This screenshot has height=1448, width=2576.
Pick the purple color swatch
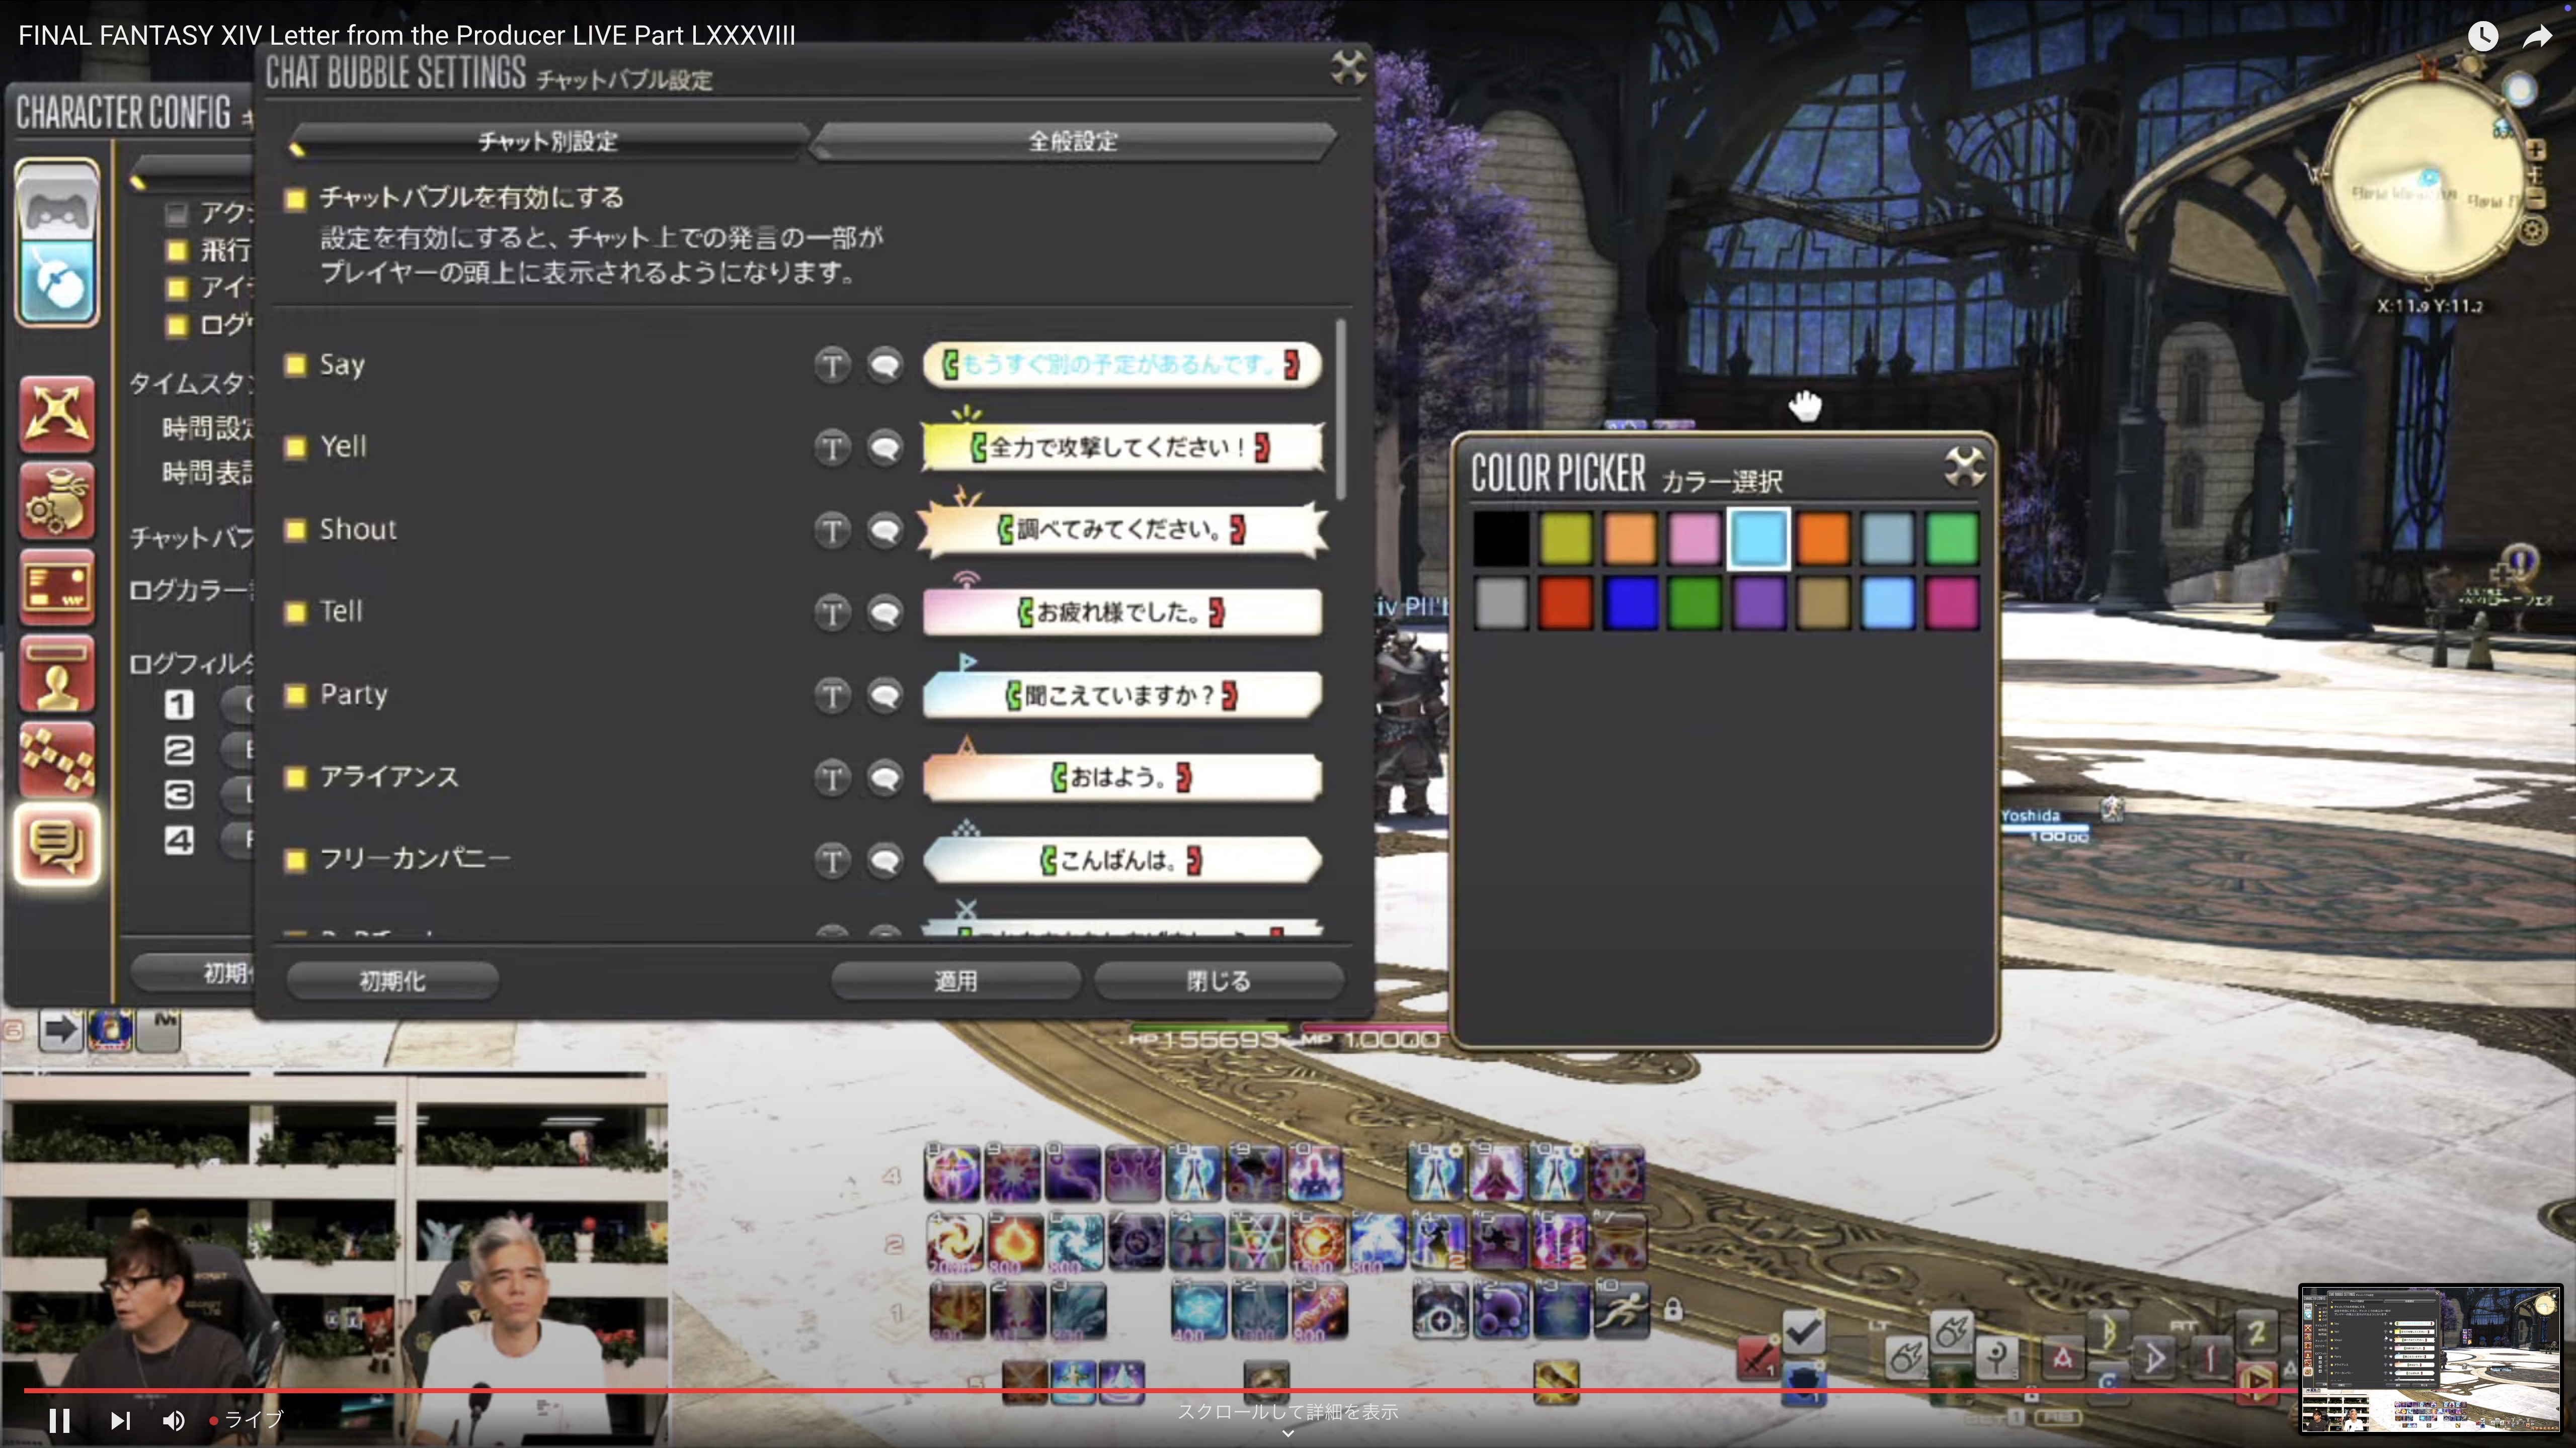(1759, 603)
